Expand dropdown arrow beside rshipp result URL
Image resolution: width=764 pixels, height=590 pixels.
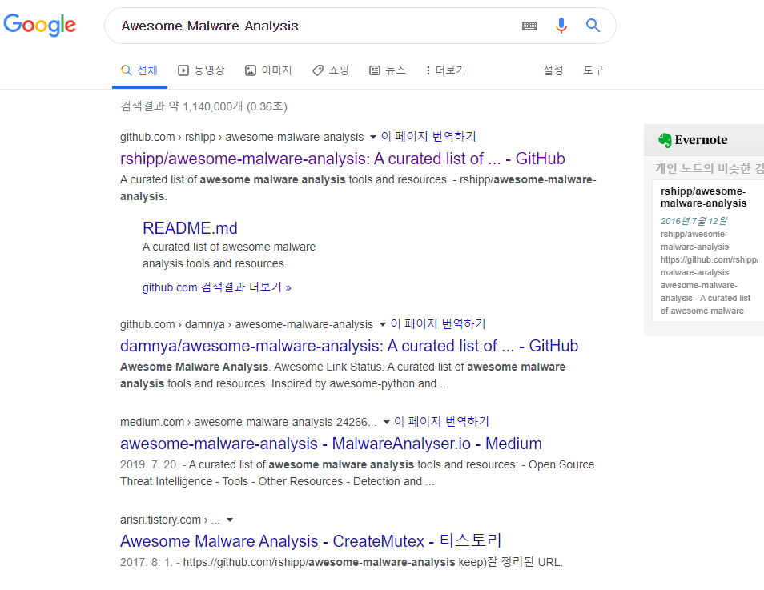pyautogui.click(x=372, y=138)
